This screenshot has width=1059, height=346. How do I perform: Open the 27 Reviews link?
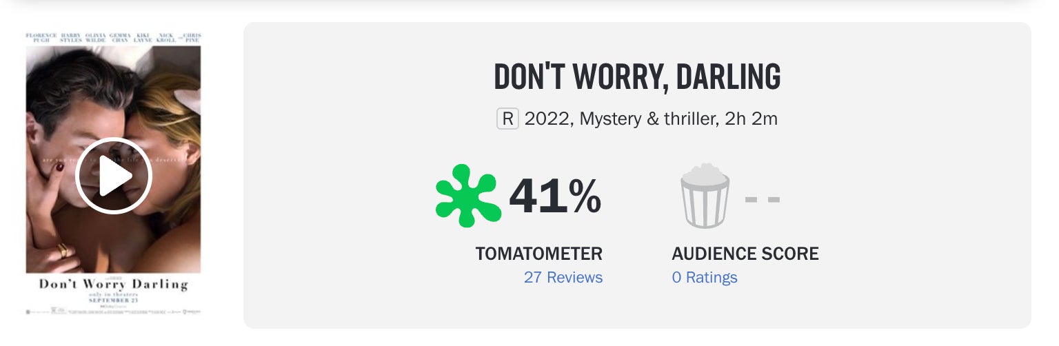click(x=563, y=277)
